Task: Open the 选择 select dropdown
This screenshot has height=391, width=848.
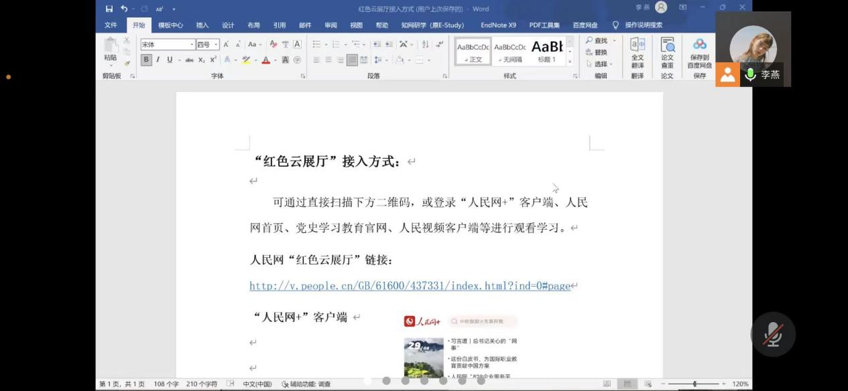Action: (x=600, y=64)
